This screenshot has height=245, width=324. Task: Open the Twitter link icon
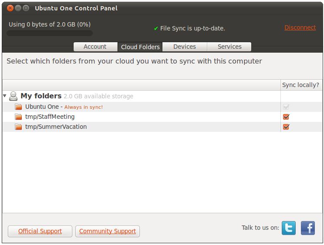tap(288, 228)
